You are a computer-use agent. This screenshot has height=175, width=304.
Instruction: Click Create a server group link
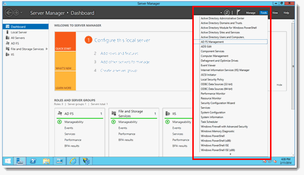118,70
